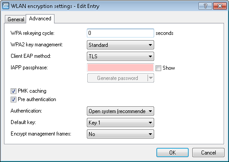Disable Pre authentication checkbox

13,100
